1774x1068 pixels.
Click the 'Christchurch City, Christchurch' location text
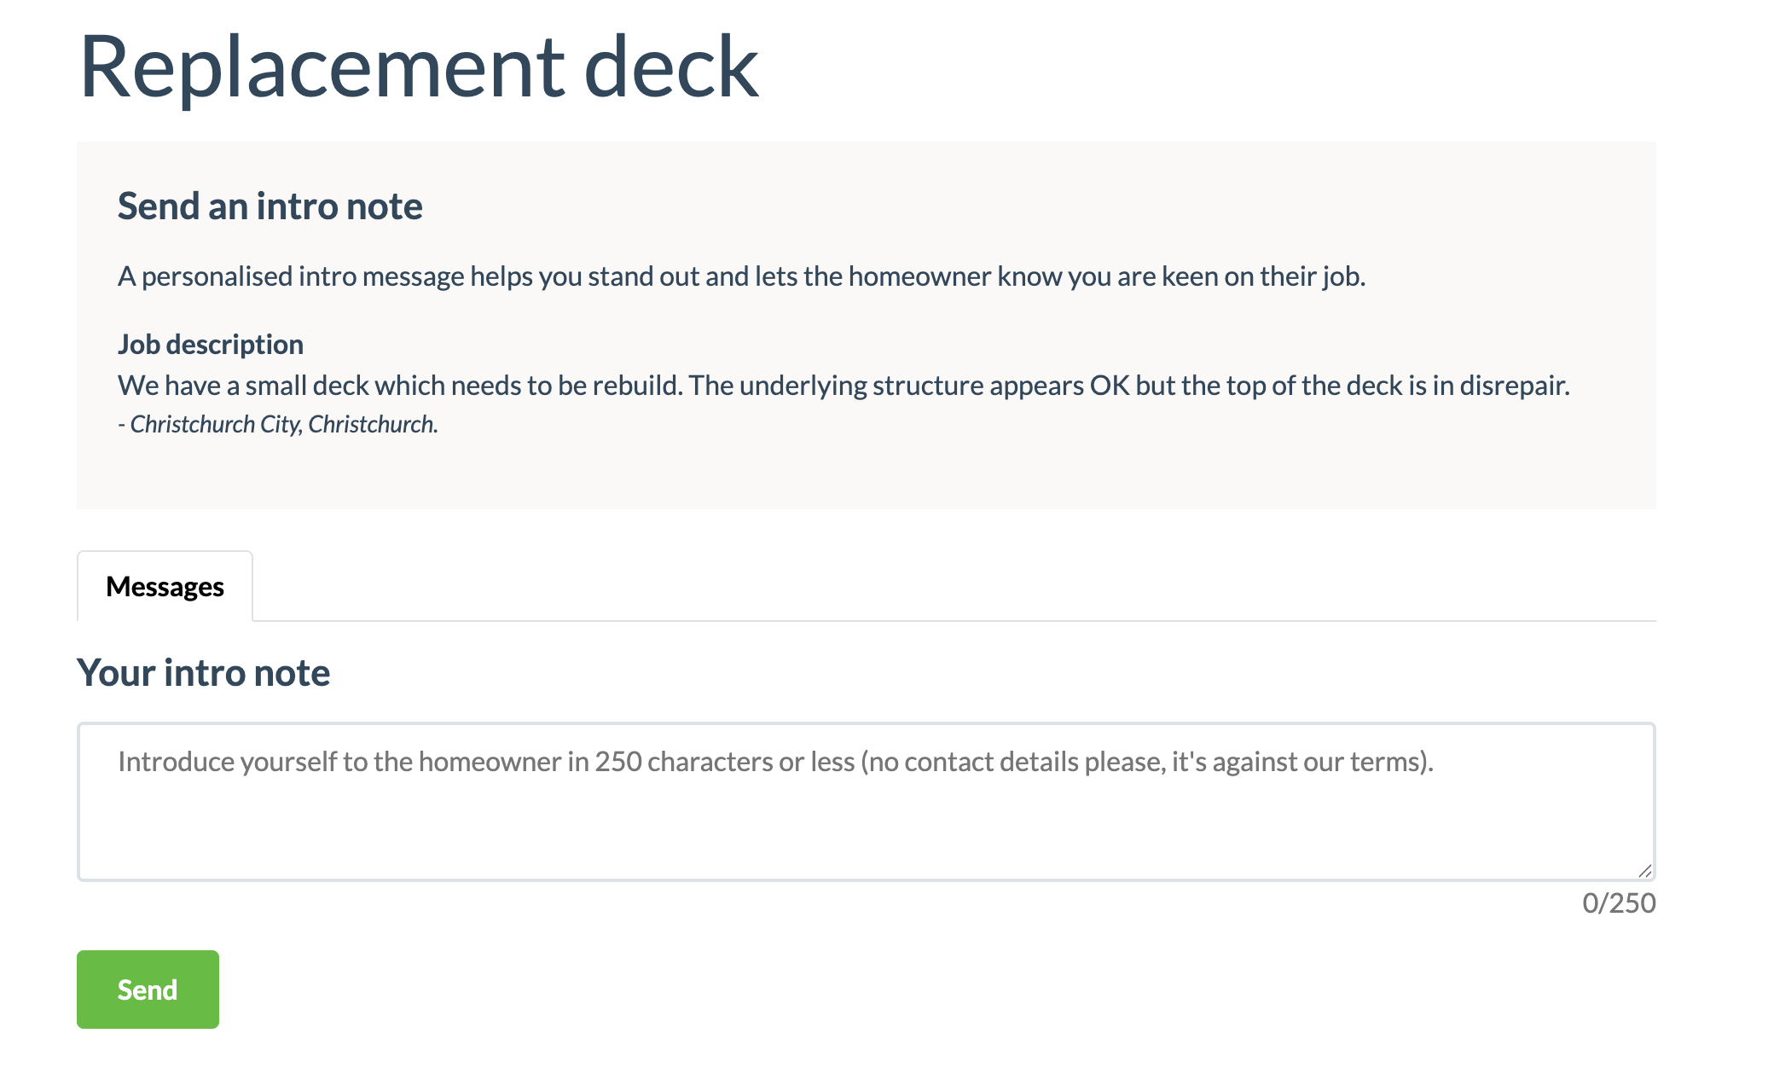click(283, 424)
